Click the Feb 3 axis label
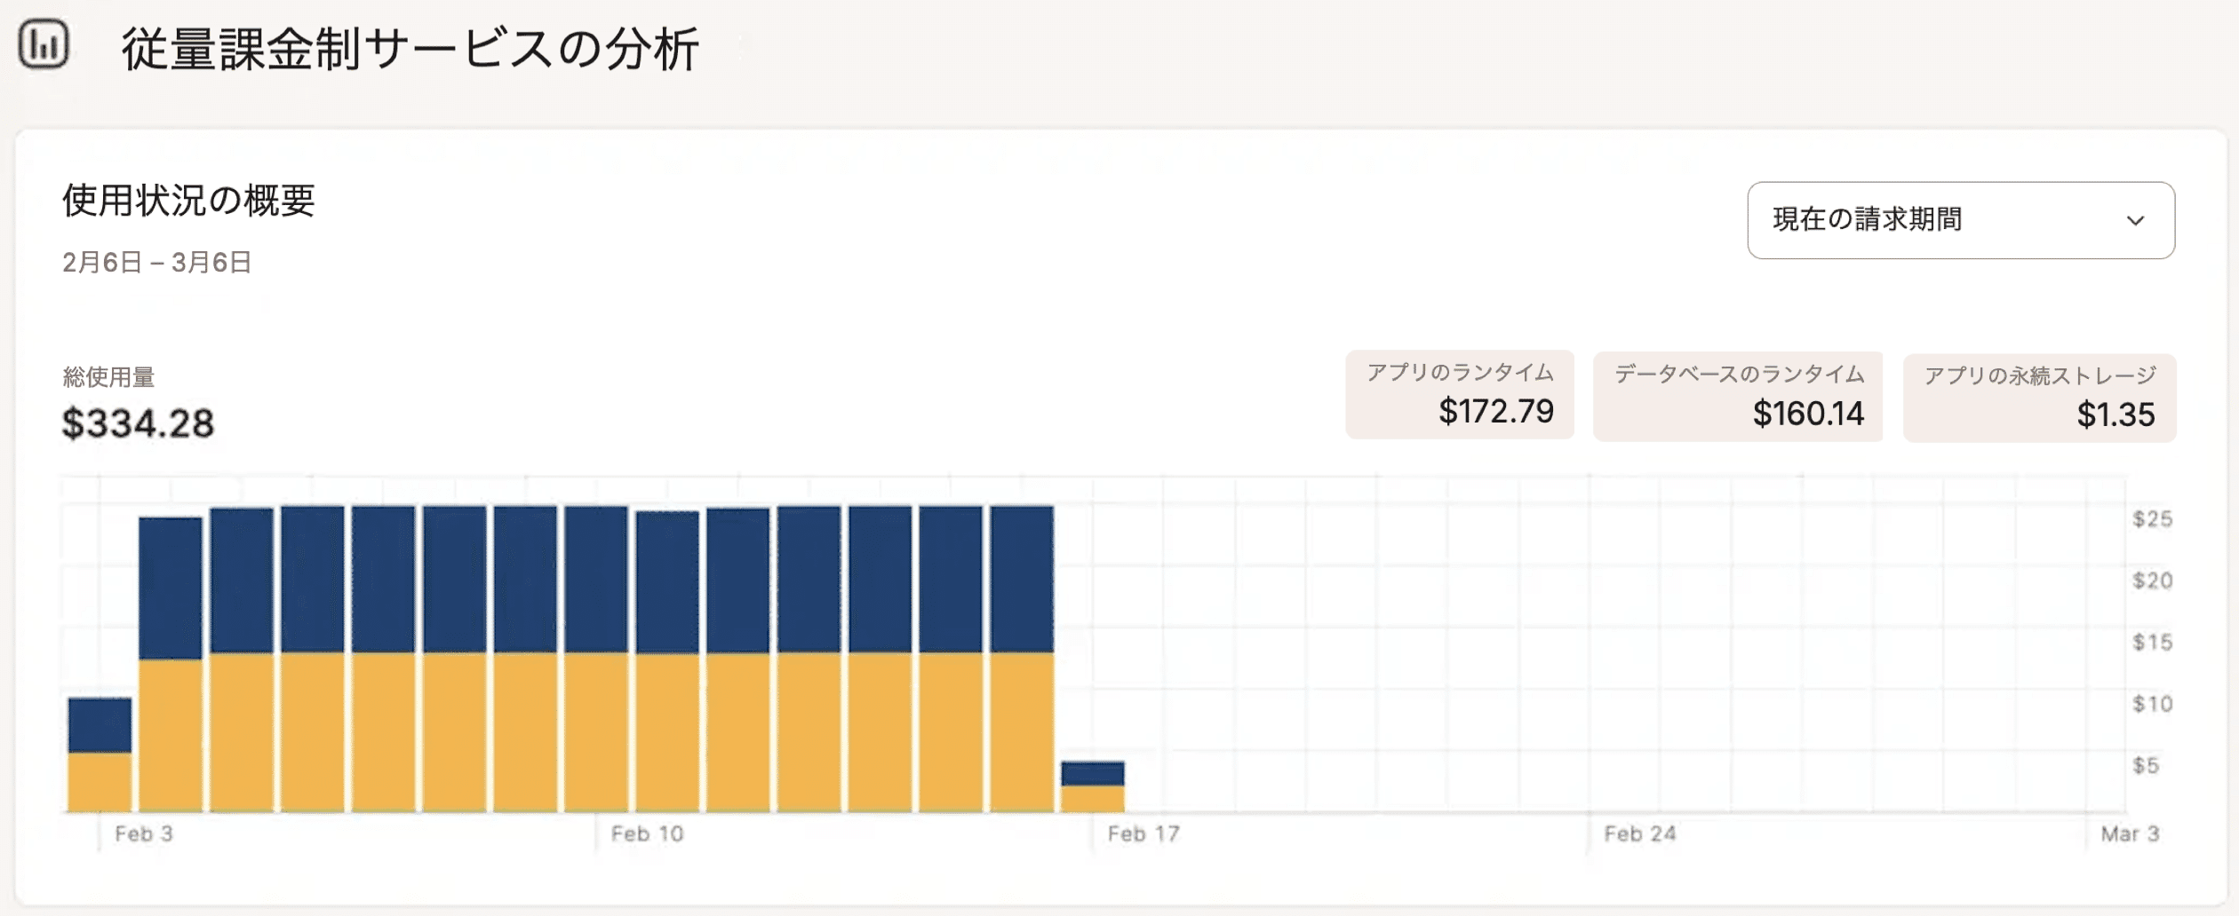2239x916 pixels. 144,833
